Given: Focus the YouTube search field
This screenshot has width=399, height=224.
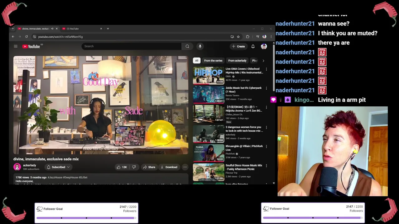Looking at the screenshot, I should [132, 46].
